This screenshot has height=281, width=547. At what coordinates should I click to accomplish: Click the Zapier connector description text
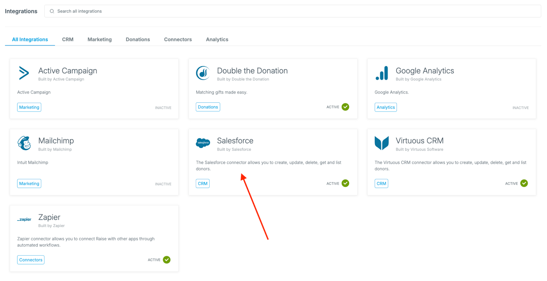(x=86, y=242)
